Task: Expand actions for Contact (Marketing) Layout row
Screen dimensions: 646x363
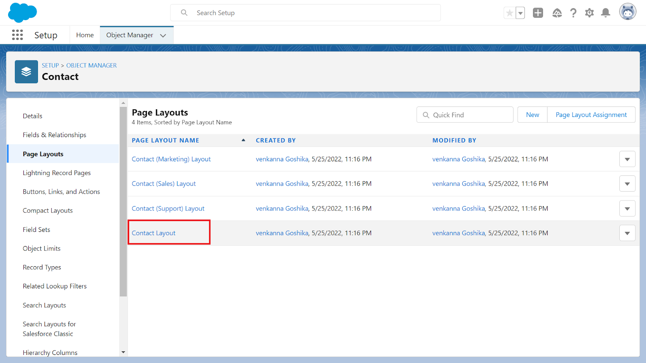Action: (627, 159)
